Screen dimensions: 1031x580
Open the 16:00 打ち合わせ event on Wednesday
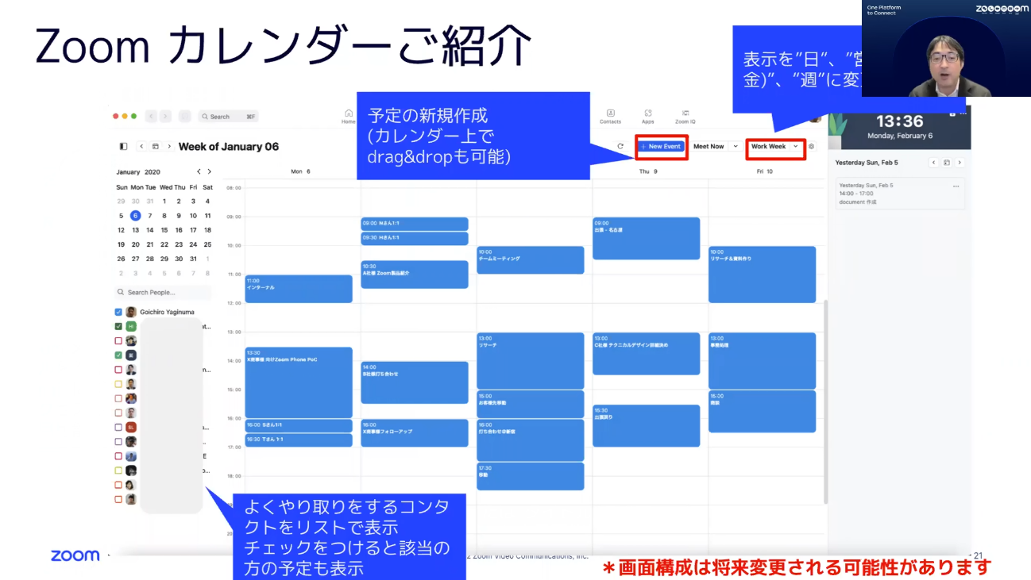coord(531,440)
